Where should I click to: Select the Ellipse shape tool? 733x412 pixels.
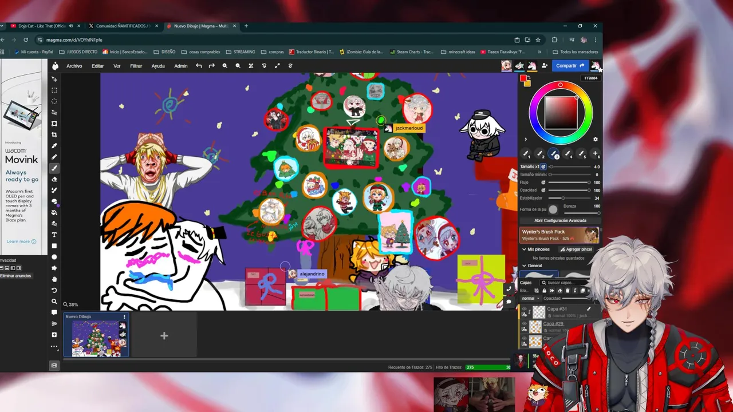54,257
